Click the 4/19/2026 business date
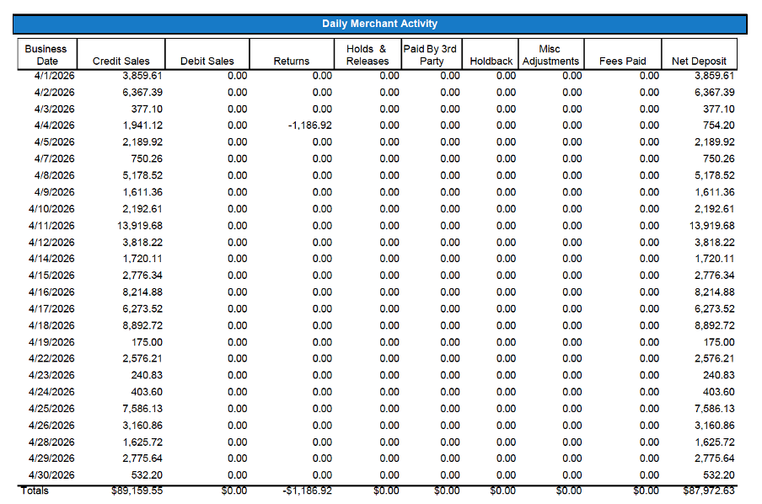The image size is (762, 504). (x=51, y=342)
